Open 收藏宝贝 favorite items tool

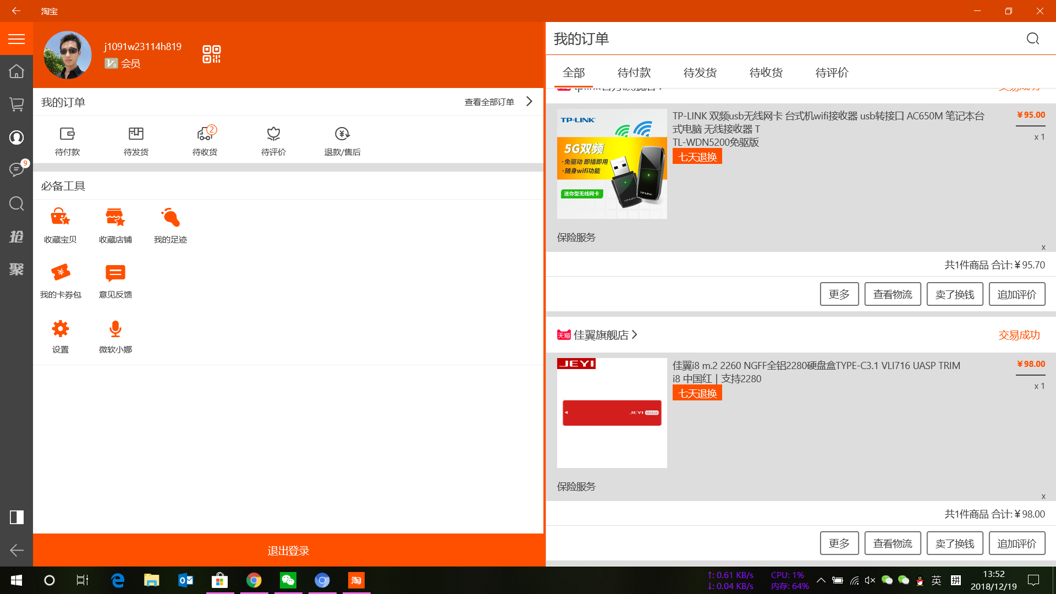[61, 226]
